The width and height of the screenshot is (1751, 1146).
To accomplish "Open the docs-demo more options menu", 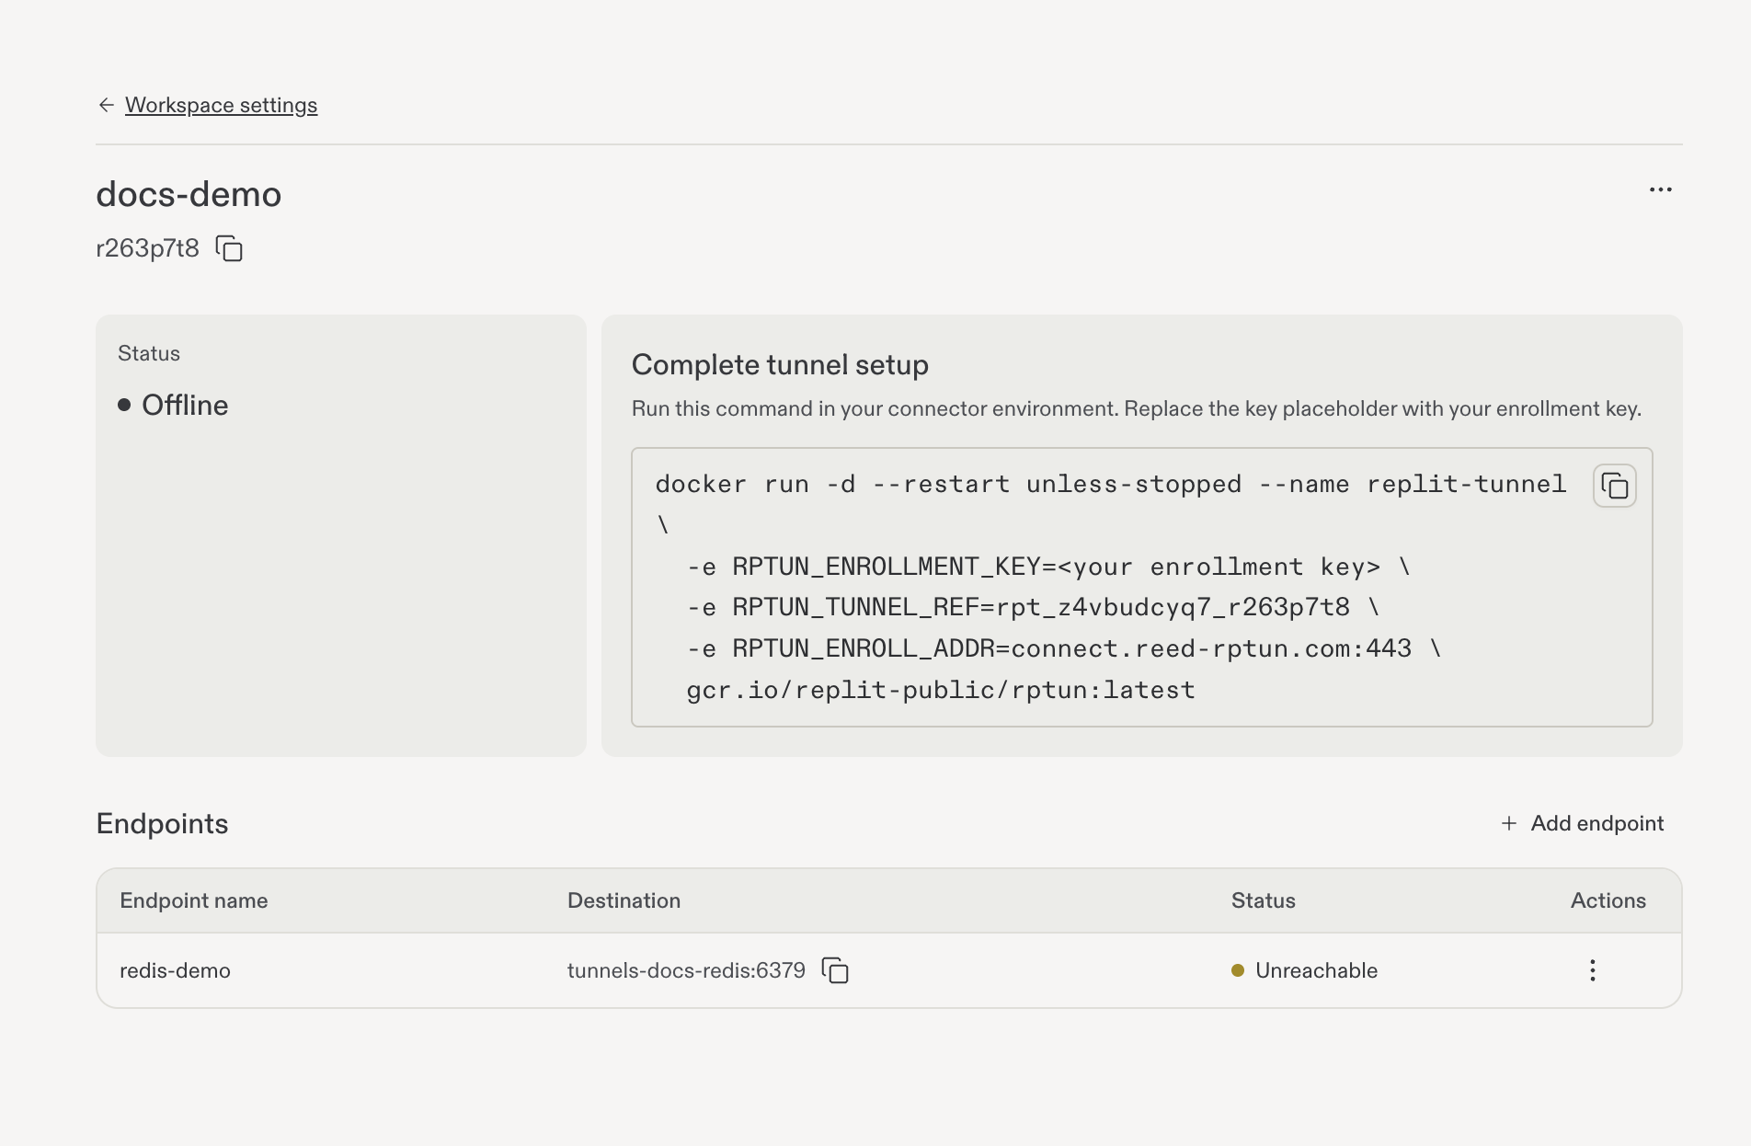I will [x=1660, y=189].
